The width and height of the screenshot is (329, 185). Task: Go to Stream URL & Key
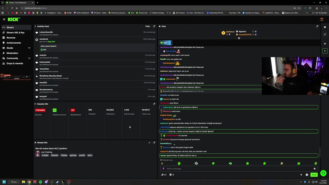[x=16, y=32]
